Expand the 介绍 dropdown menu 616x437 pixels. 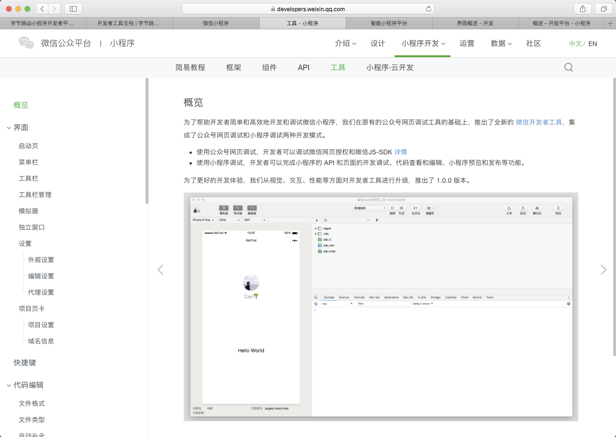click(346, 43)
